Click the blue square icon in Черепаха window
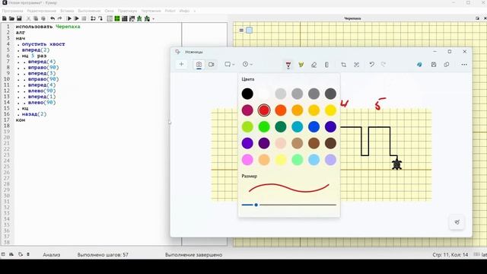487x274 pixels. (x=249, y=30)
